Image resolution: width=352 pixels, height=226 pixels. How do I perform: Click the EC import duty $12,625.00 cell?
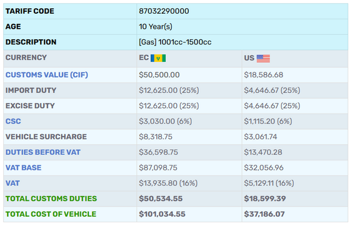169,91
